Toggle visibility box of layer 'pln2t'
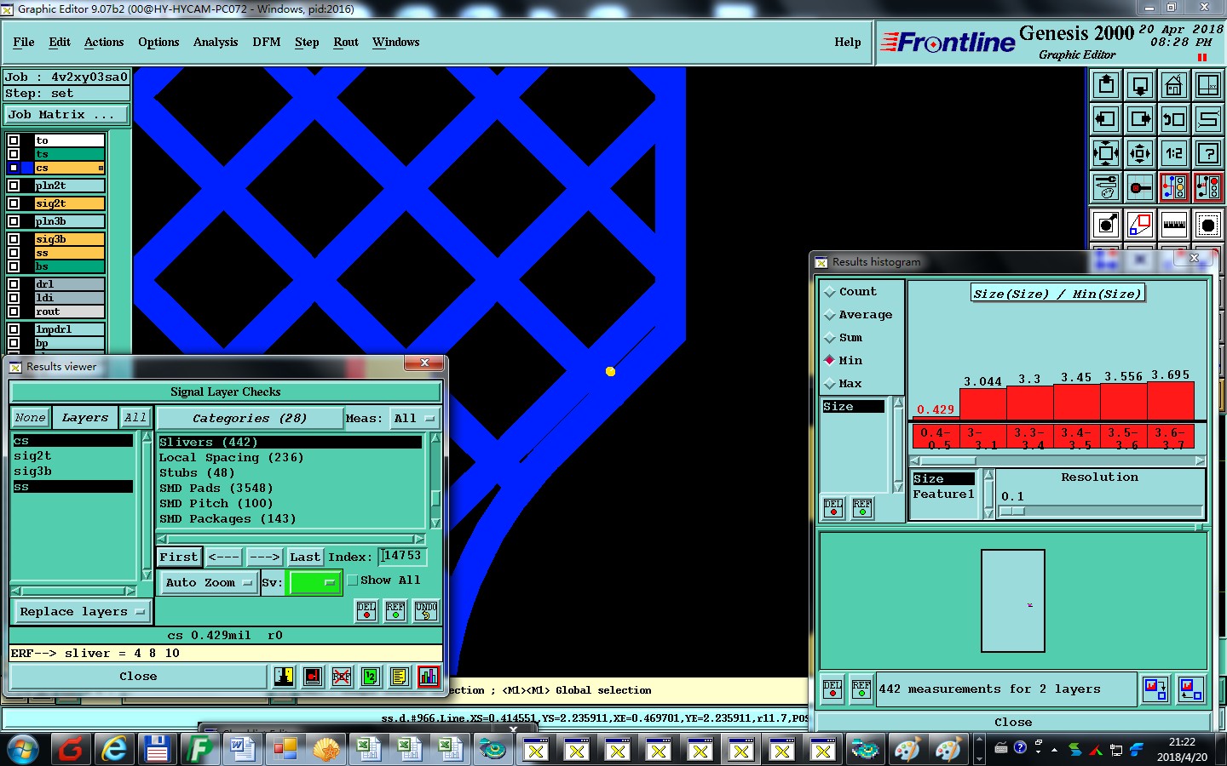The width and height of the screenshot is (1227, 766). (x=14, y=186)
